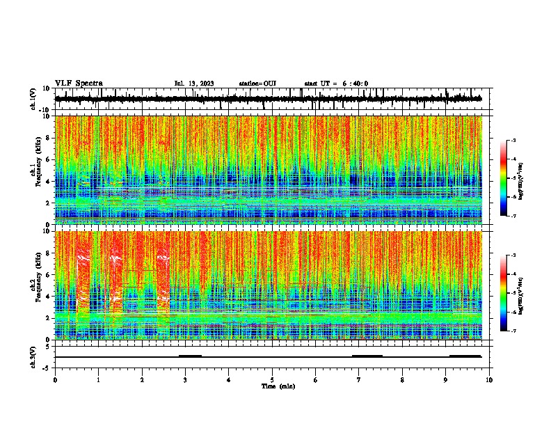Click time axis tick label "5"
The height and width of the screenshot is (426, 551).
[x=272, y=380]
